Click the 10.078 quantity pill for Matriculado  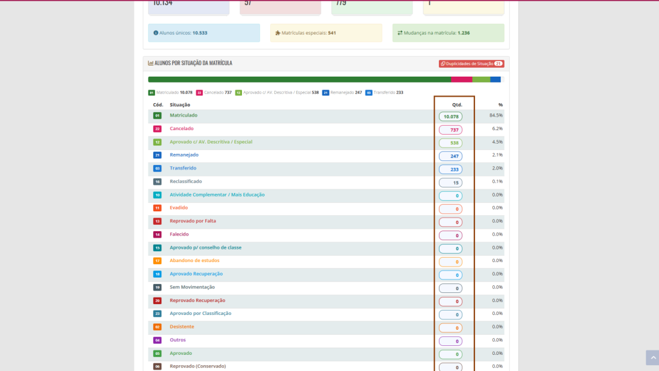tap(450, 117)
